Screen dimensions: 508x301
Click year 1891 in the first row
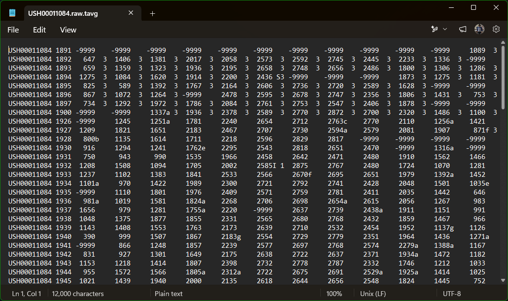point(64,50)
